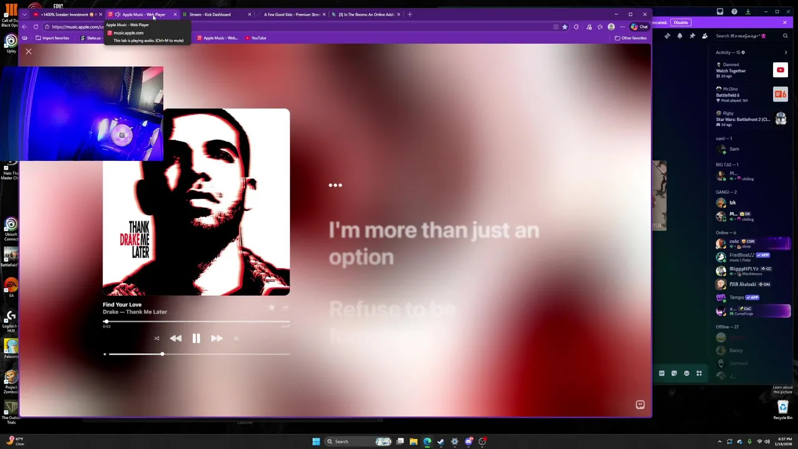The height and width of the screenshot is (449, 798).
Task: Open the artist link Drake — Thank Me Later
Action: pos(135,312)
